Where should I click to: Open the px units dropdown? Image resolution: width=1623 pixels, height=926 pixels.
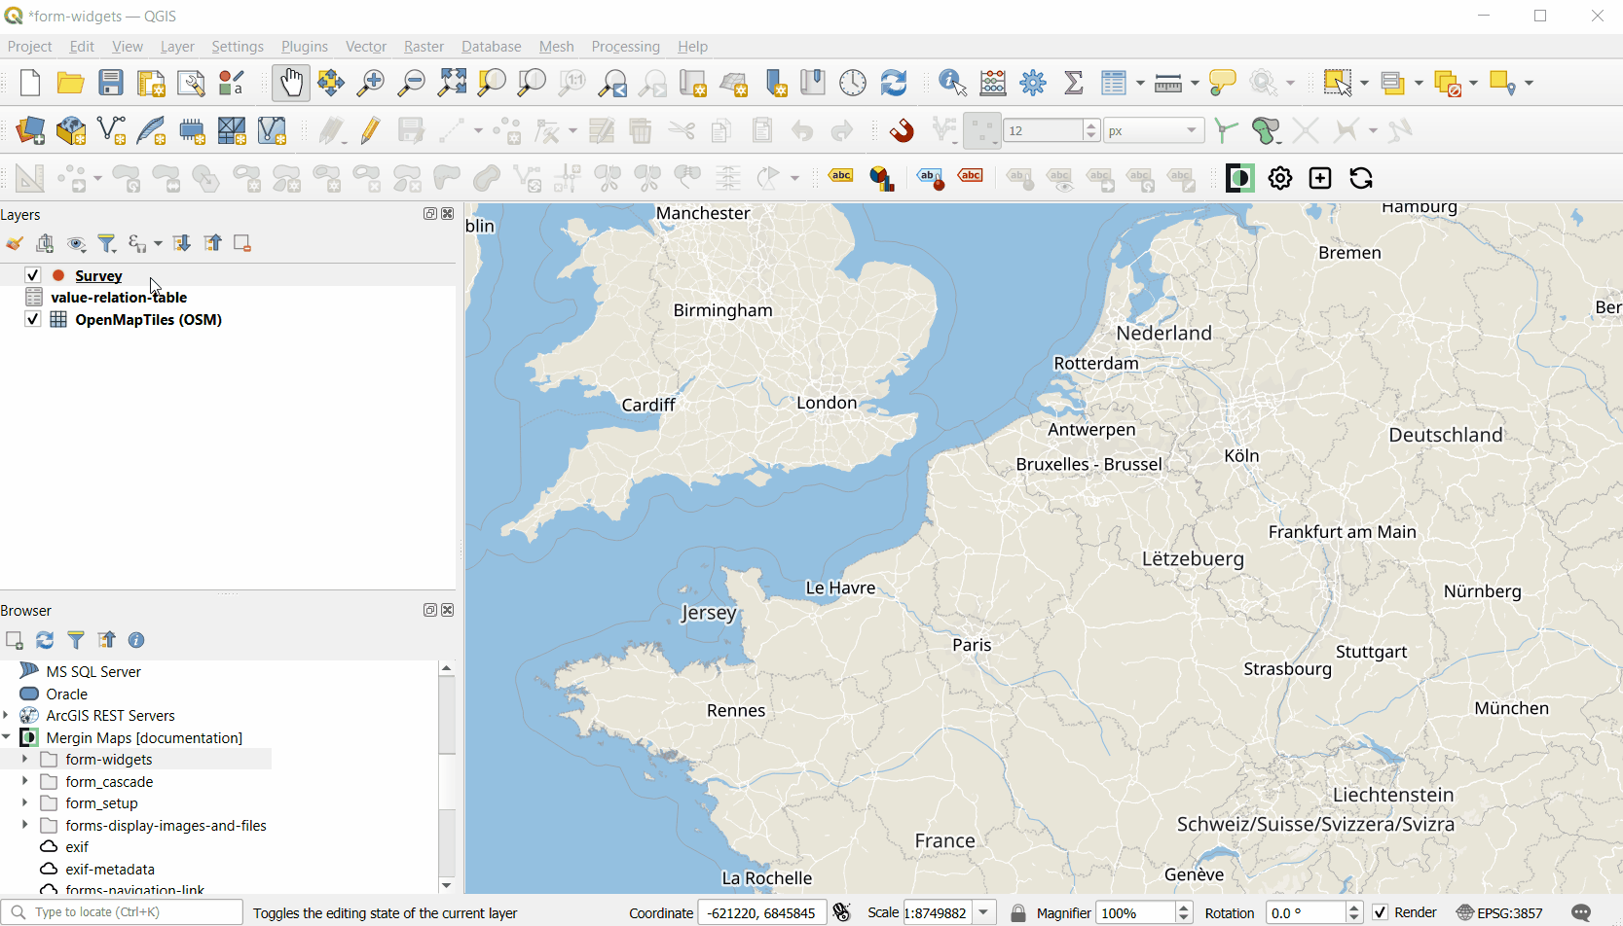point(1154,130)
